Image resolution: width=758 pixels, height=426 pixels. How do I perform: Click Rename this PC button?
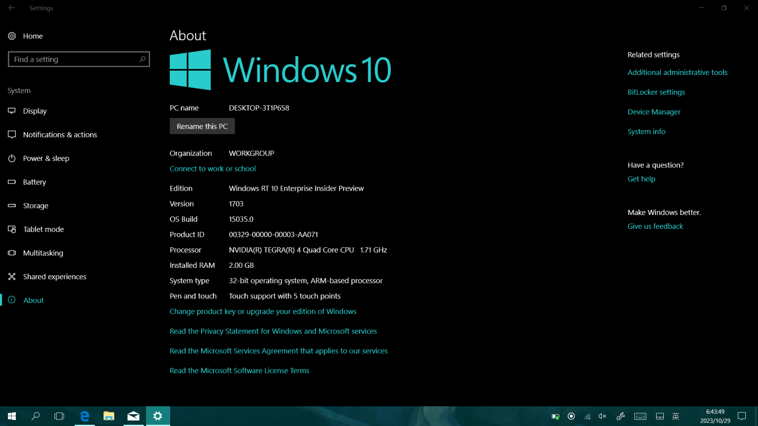pos(202,126)
